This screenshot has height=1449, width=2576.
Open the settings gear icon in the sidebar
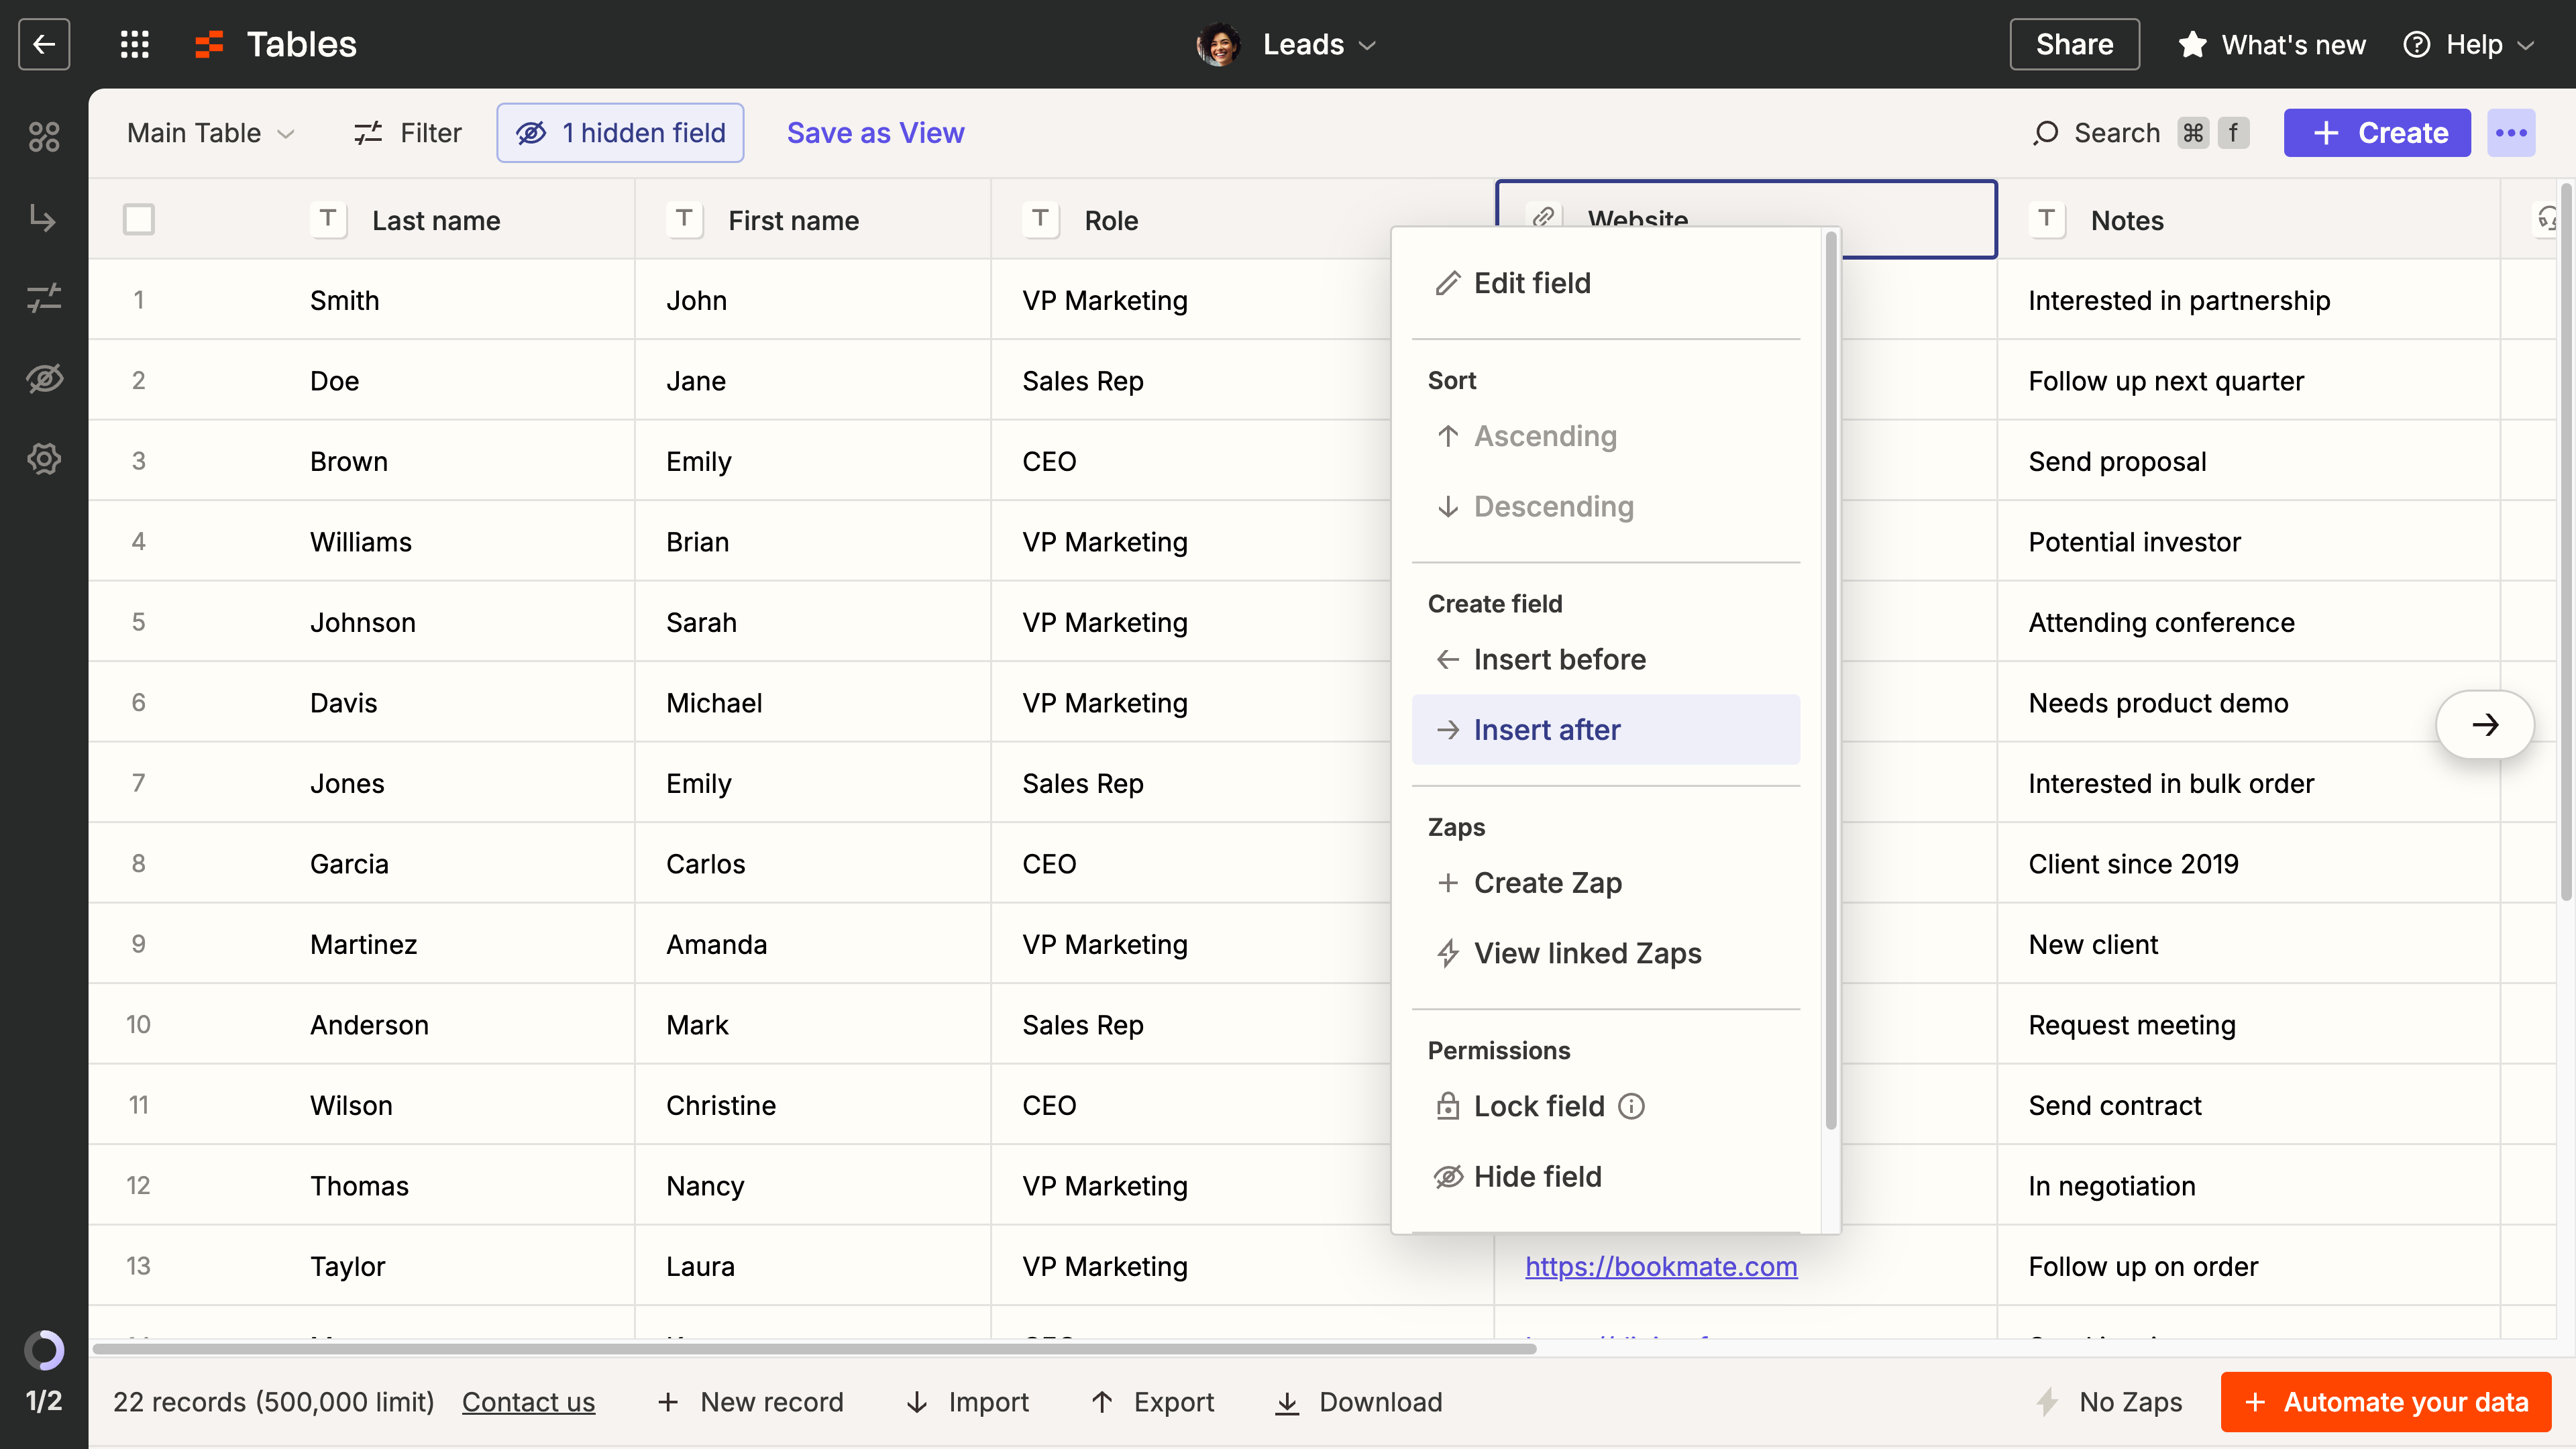[x=44, y=458]
